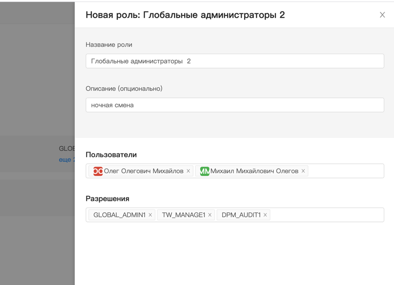394x285 pixels.
Task: Remove user Олег Олегович Михайлов
Action: pyautogui.click(x=188, y=171)
